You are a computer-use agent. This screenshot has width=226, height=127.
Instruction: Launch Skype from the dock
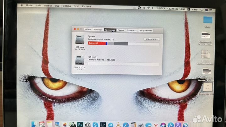(95, 125)
